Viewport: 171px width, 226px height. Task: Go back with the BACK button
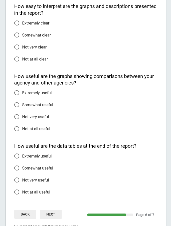(25, 214)
